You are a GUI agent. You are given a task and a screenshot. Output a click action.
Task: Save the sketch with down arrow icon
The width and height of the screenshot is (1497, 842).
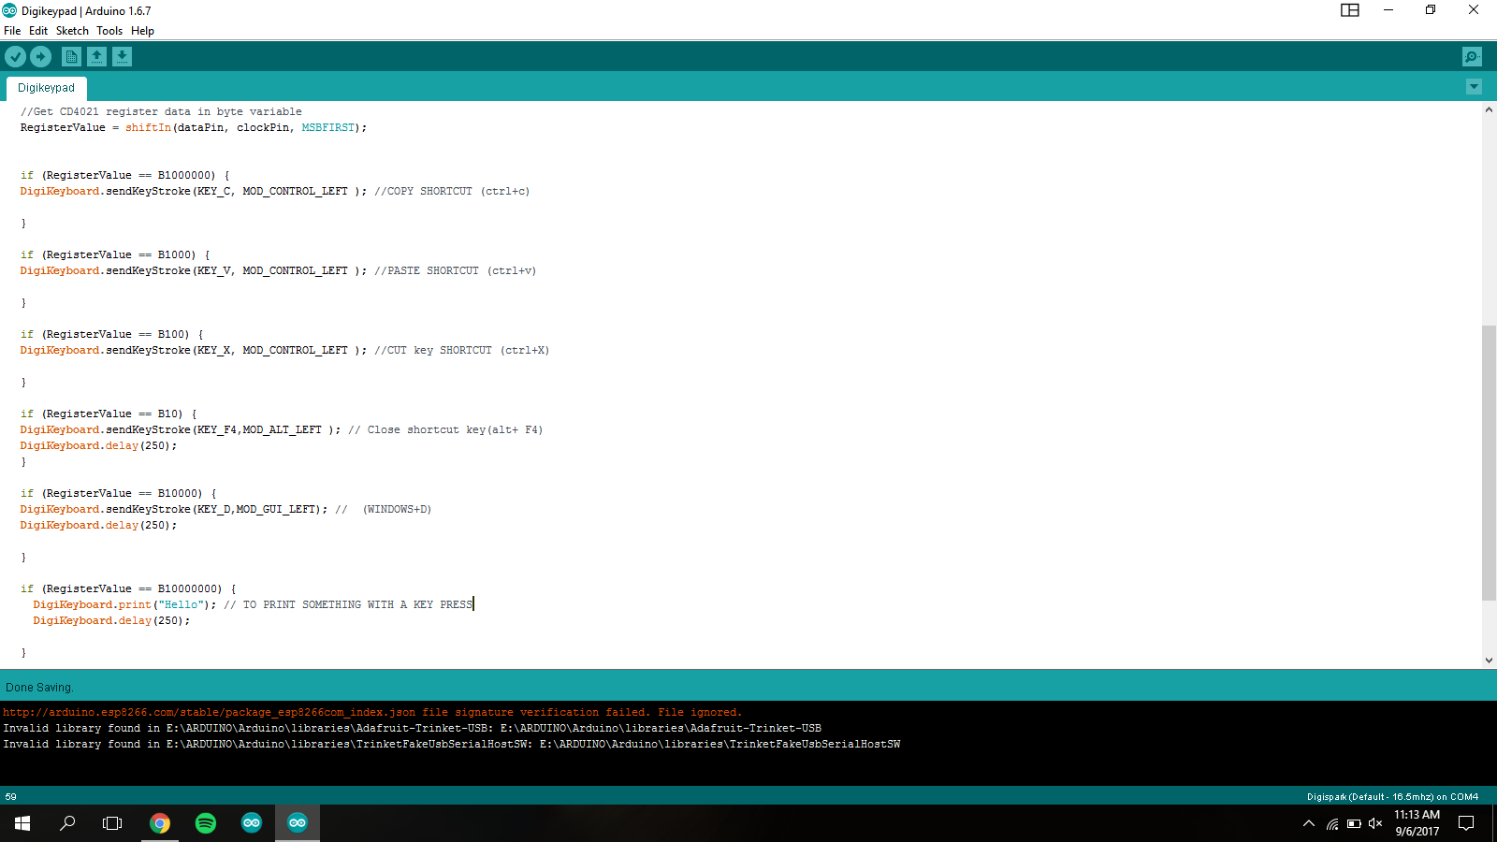click(x=122, y=57)
